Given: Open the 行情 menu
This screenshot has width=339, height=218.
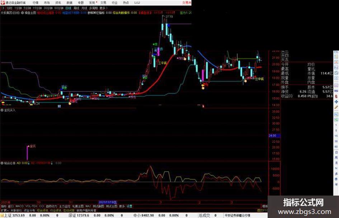Looking at the screenshot, I should pyautogui.click(x=36, y=3).
